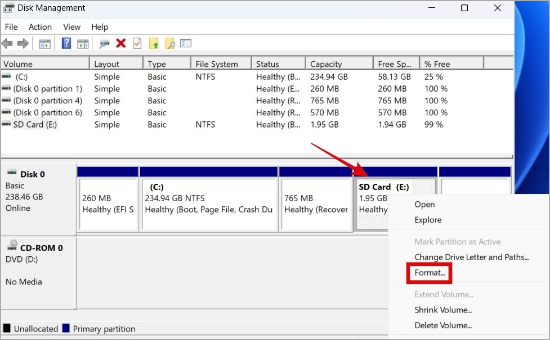Screen dimensions: 550x340
Task: Click the 765 MB Recovery partition block
Action: point(316,205)
